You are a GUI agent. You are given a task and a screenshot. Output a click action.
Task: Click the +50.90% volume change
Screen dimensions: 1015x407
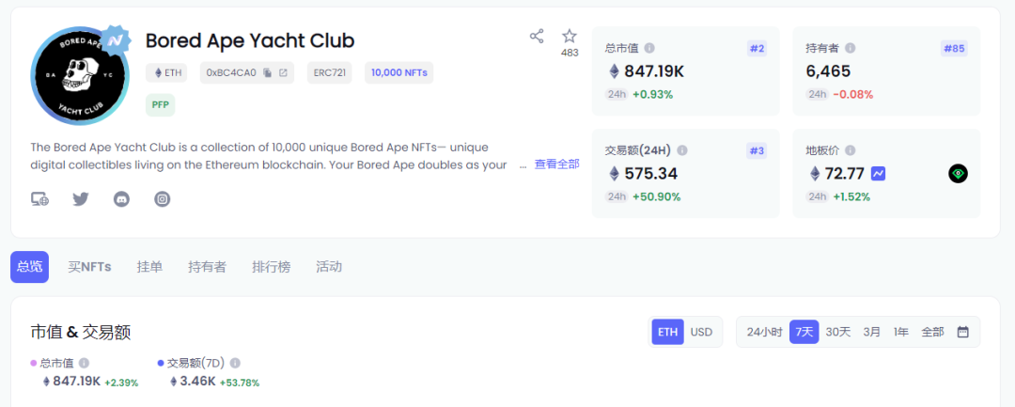(656, 196)
